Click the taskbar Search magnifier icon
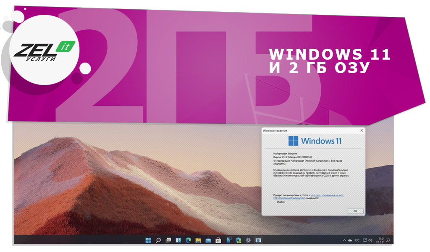Image resolution: width=430 pixels, height=252 pixels. click(x=158, y=240)
